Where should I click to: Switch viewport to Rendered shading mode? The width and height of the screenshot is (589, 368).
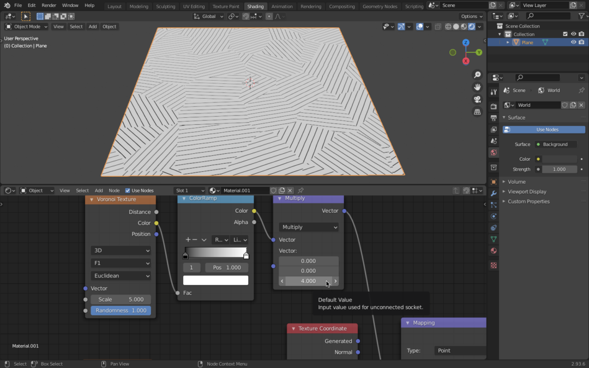(x=471, y=26)
